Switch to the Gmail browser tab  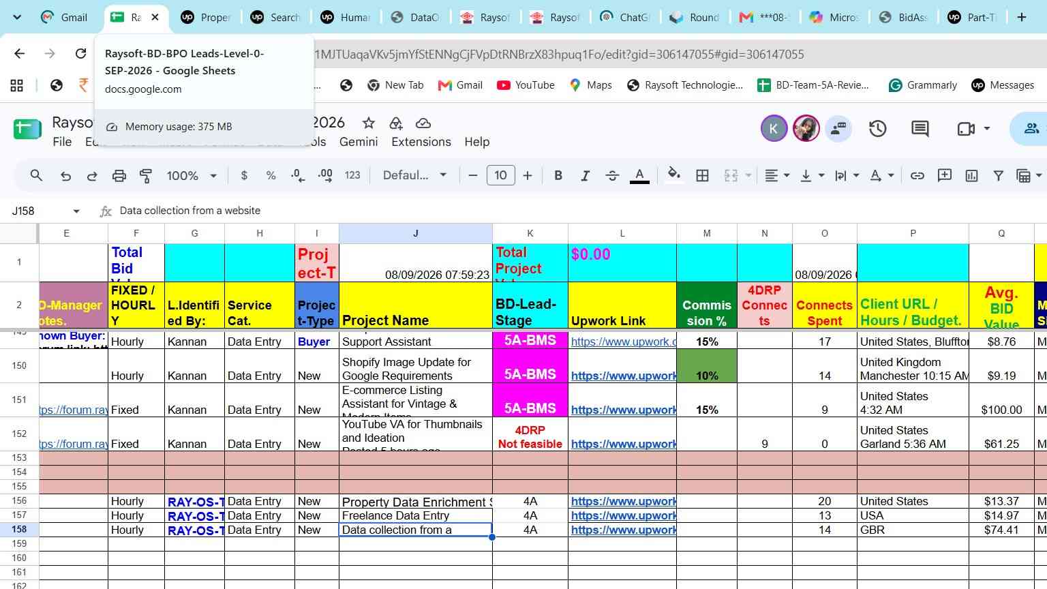pyautogui.click(x=65, y=17)
